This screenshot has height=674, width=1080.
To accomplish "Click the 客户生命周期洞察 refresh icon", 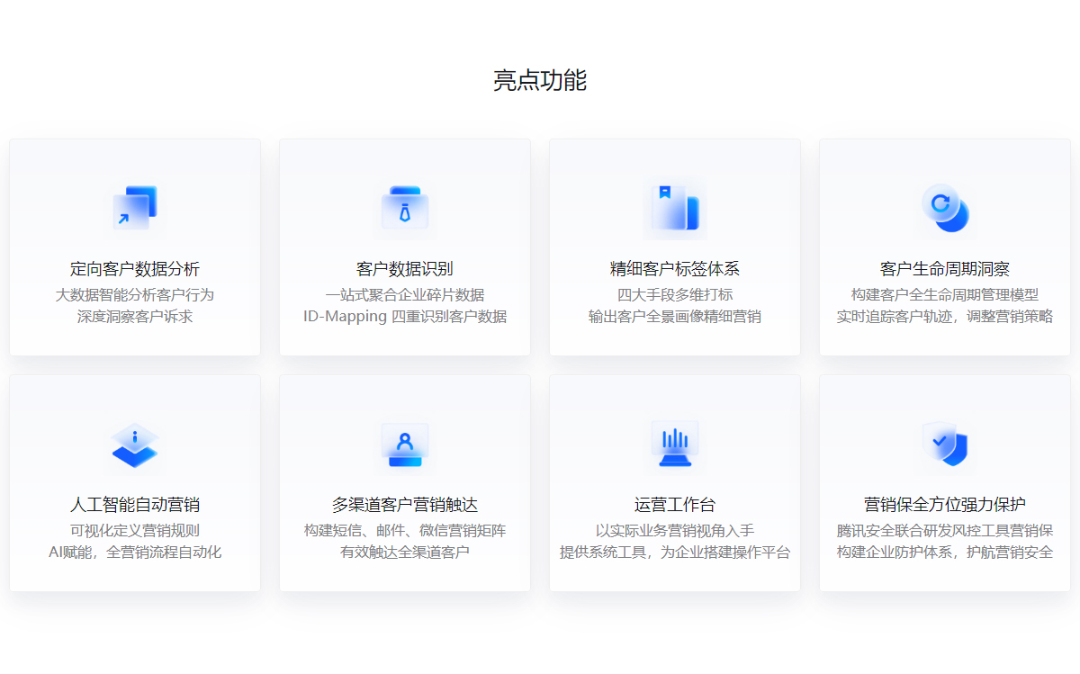I will click(945, 208).
